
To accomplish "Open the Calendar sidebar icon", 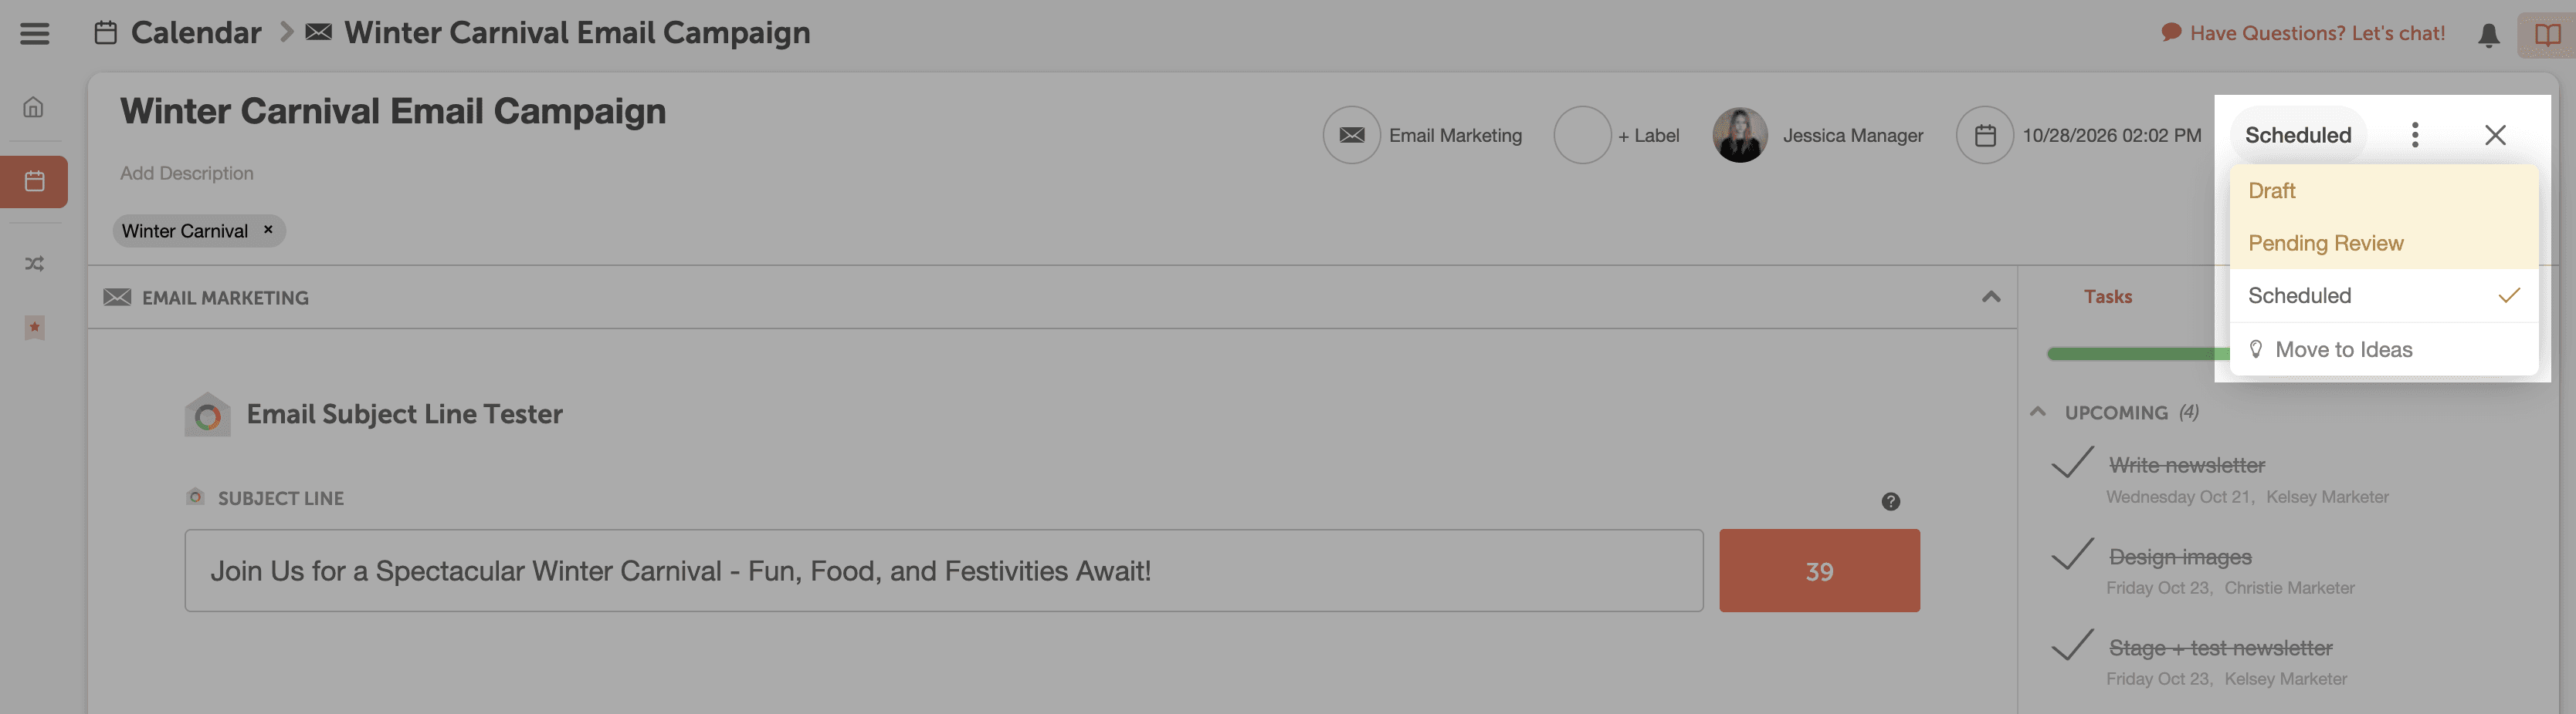I will coord(34,182).
